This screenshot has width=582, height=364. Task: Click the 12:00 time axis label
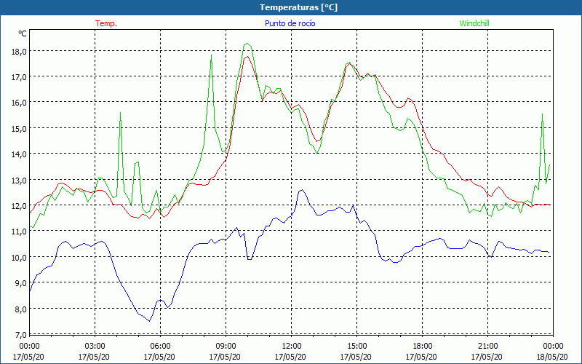tap(292, 347)
